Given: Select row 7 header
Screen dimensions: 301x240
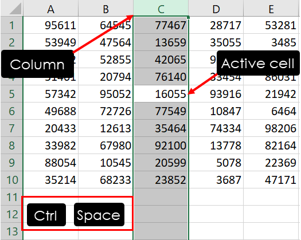Looking at the screenshot, I should 11,128.
